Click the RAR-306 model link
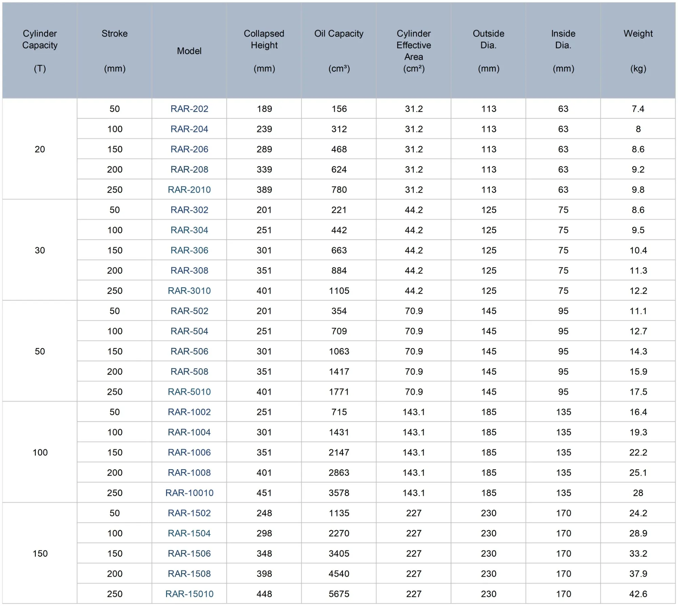Image resolution: width=678 pixels, height=606 pixels. 189,250
